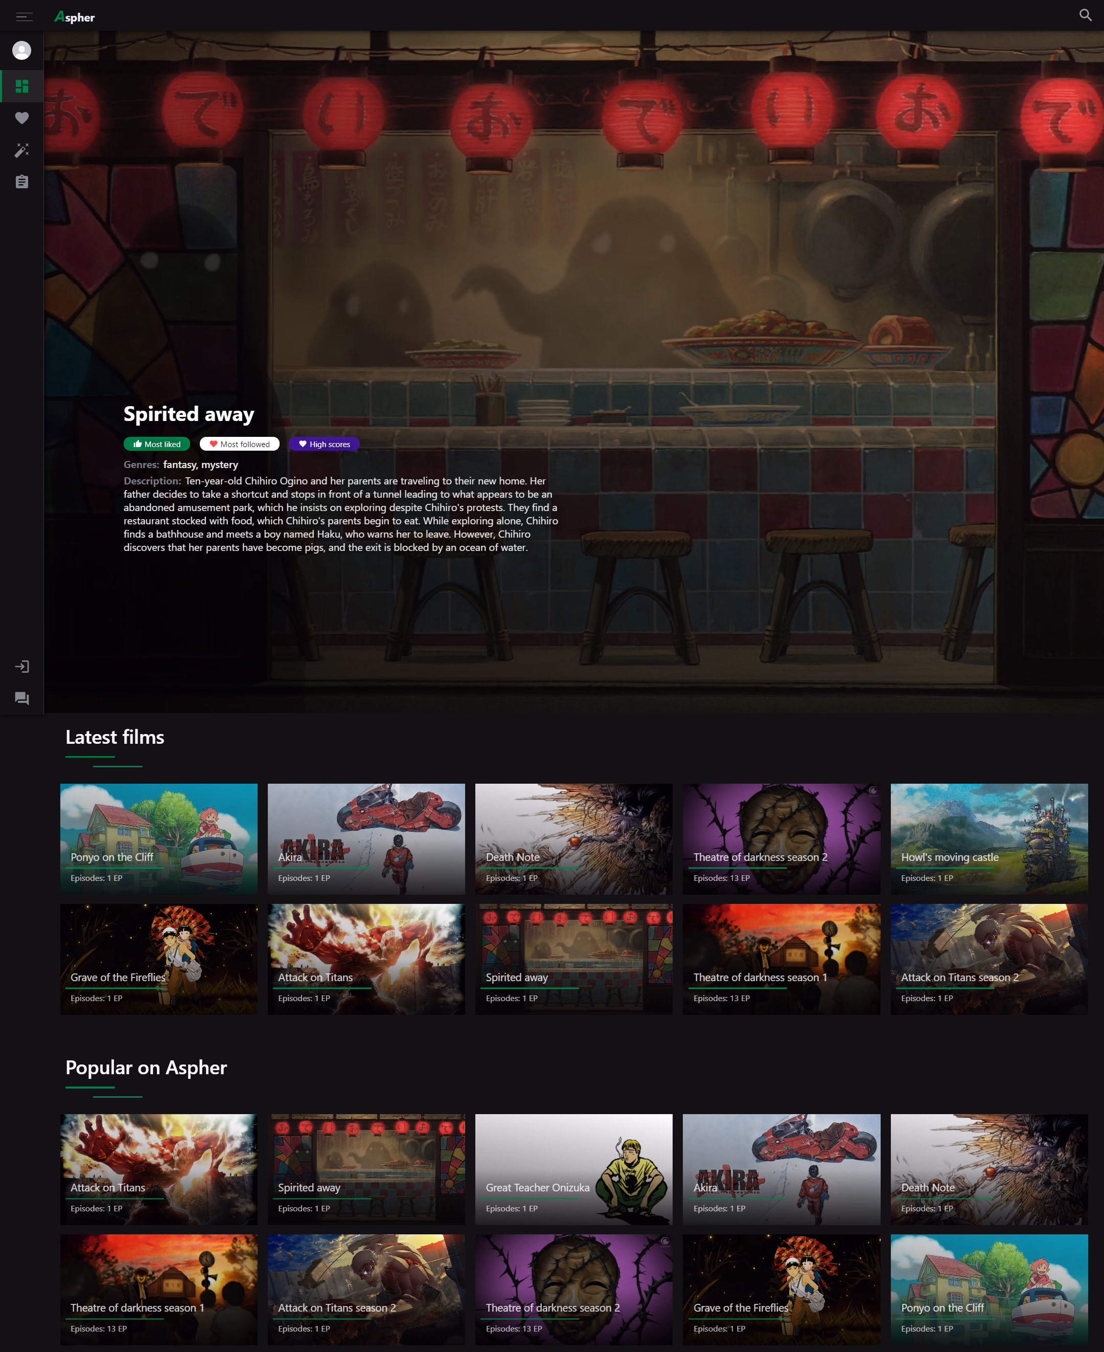Open Grave of the Fireflies in Popular section
The image size is (1104, 1352).
pyautogui.click(x=781, y=1290)
